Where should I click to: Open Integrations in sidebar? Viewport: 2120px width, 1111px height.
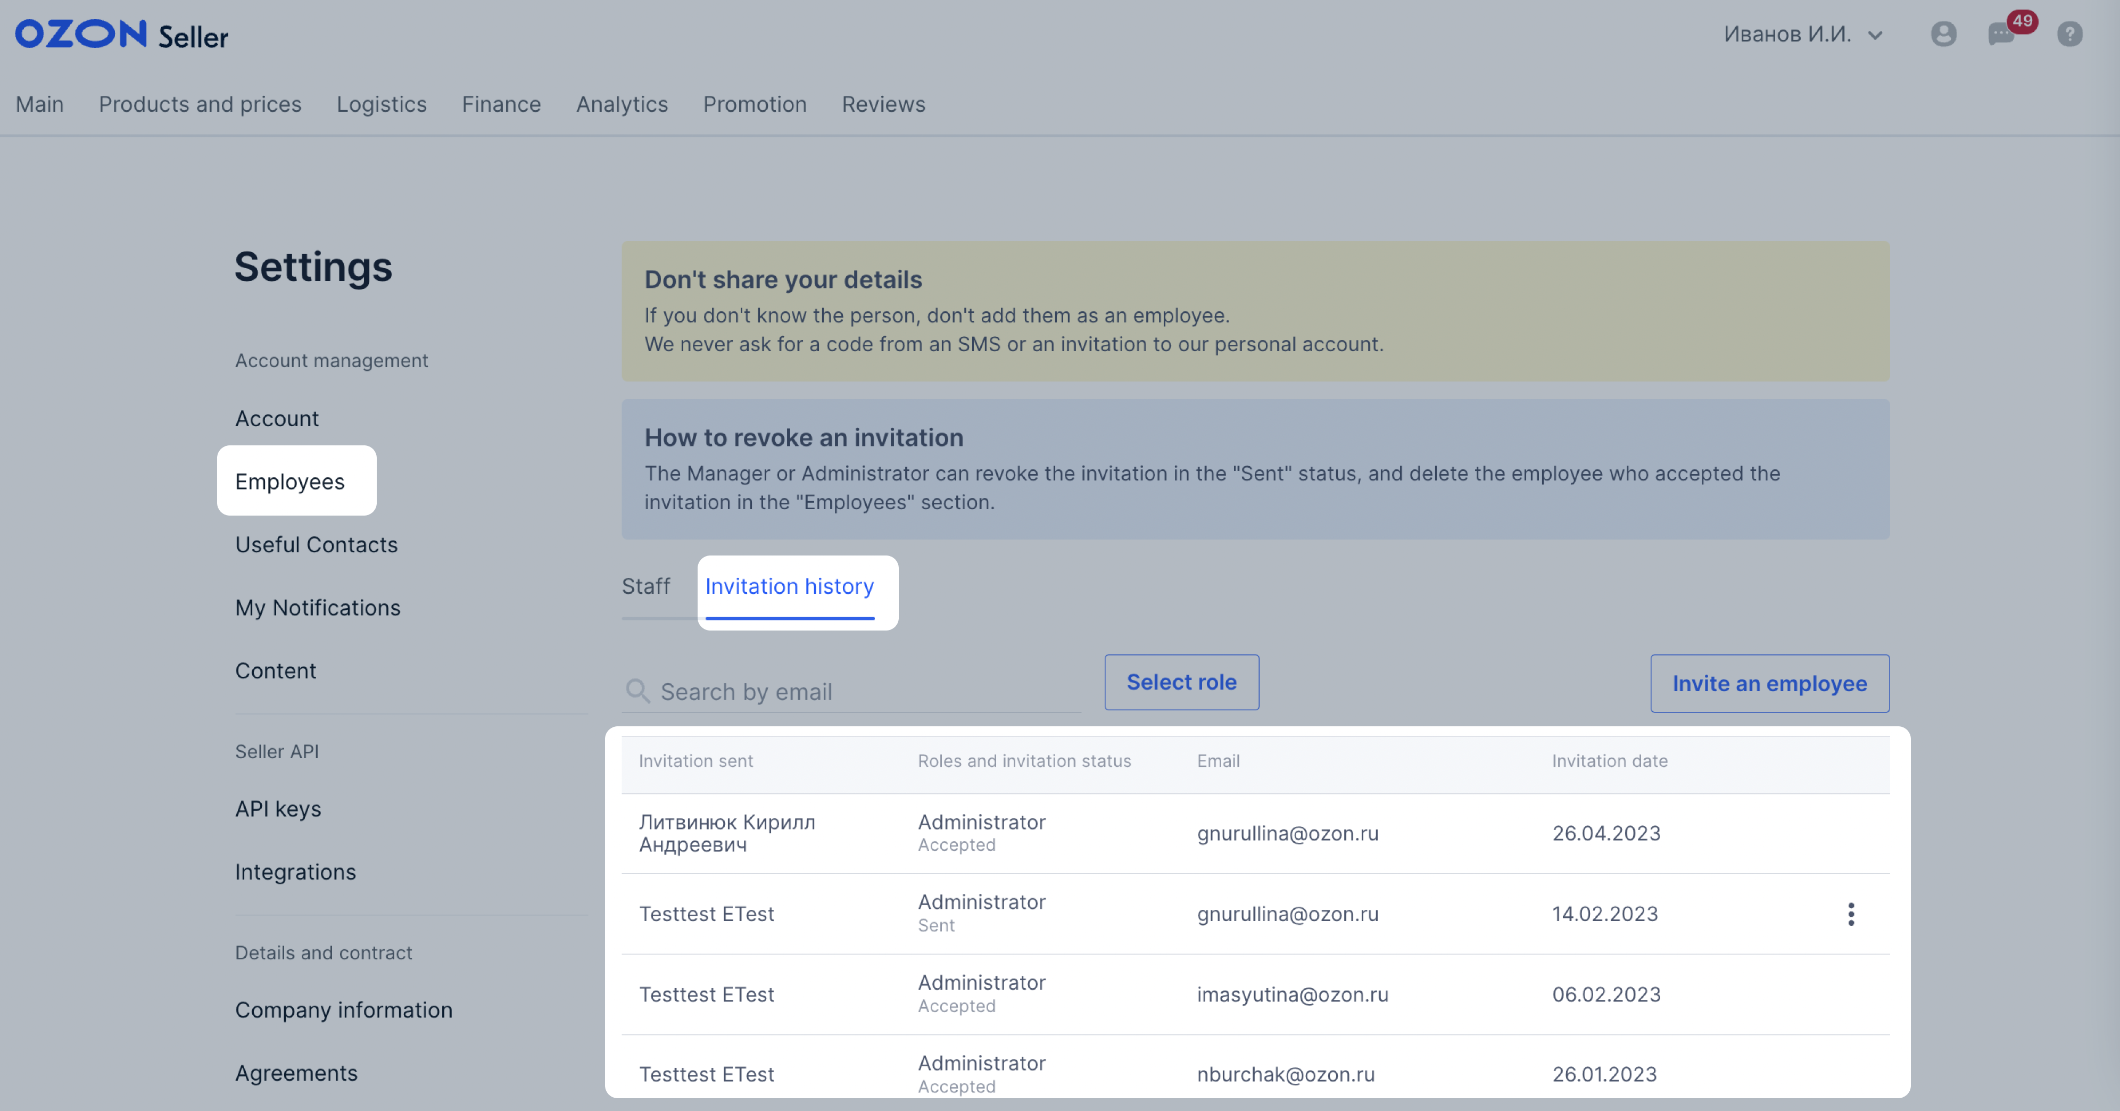295,872
